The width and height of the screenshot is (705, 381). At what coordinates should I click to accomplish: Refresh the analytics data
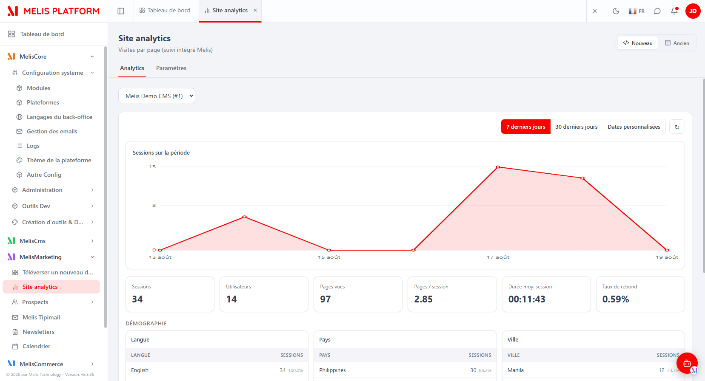(x=677, y=127)
